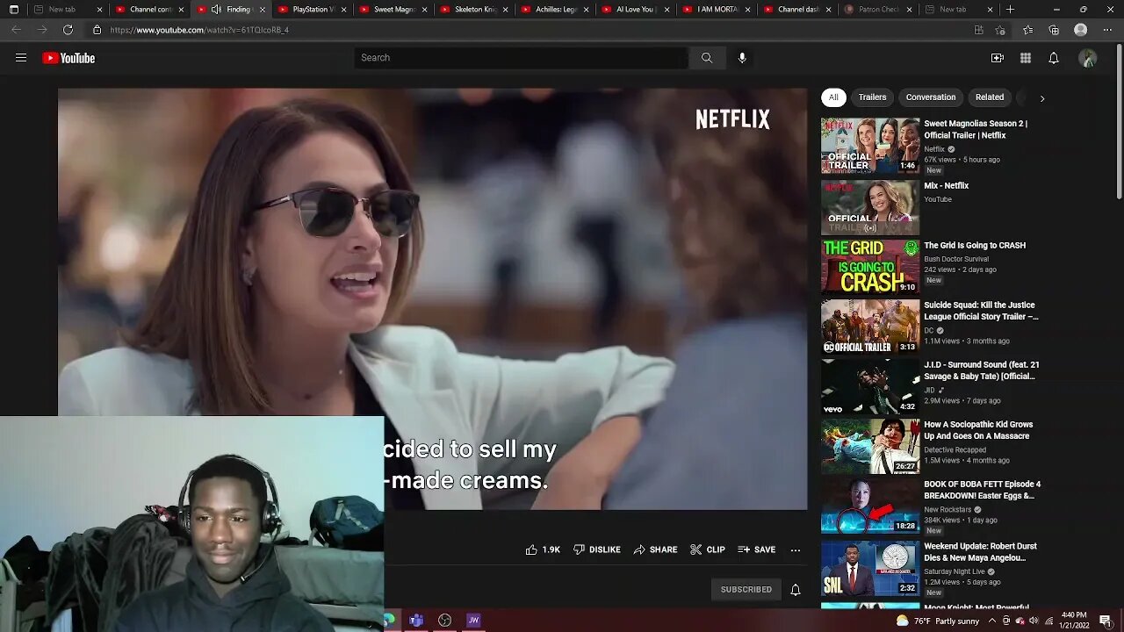
Task: Click the search magnifier button
Action: [706, 58]
